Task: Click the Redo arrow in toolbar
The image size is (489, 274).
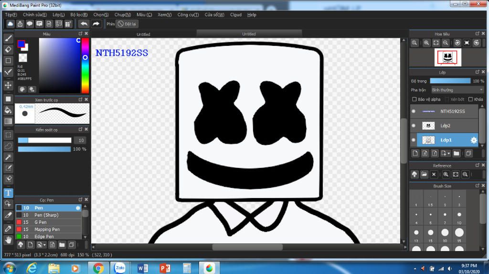Action: 96,24
